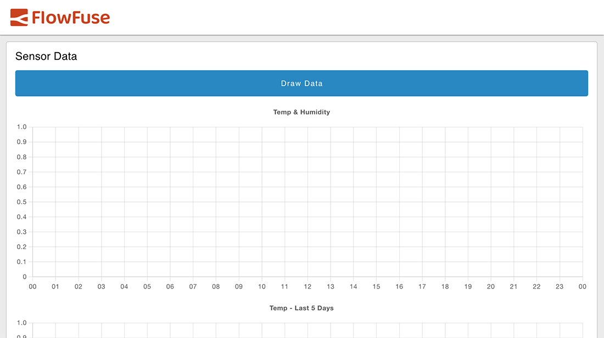
Task: Click the 0.7 y-axis tick label
Action: pos(21,172)
